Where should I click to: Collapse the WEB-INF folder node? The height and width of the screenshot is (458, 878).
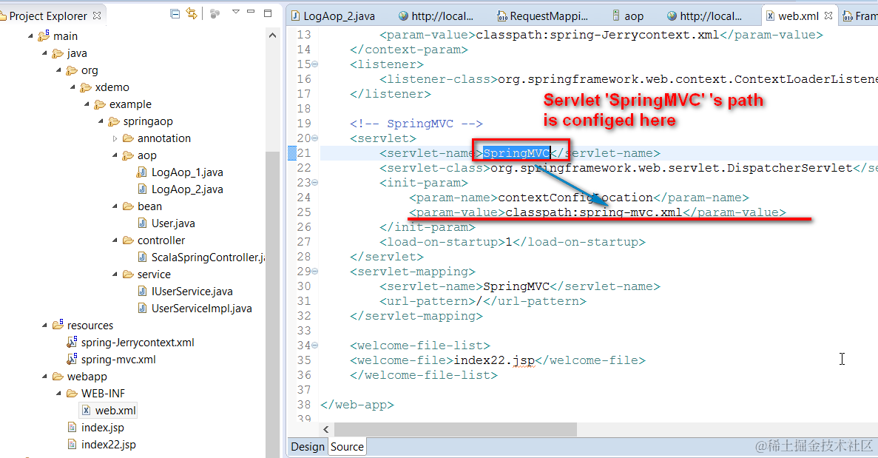tap(58, 393)
